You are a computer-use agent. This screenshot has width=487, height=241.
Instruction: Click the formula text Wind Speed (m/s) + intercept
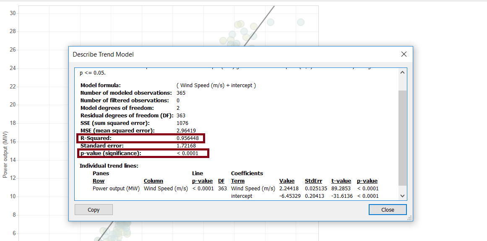coord(216,86)
